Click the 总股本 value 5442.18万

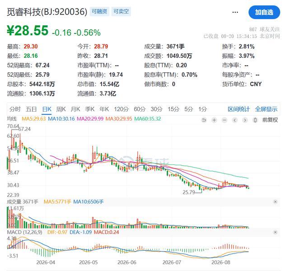point(42,84)
